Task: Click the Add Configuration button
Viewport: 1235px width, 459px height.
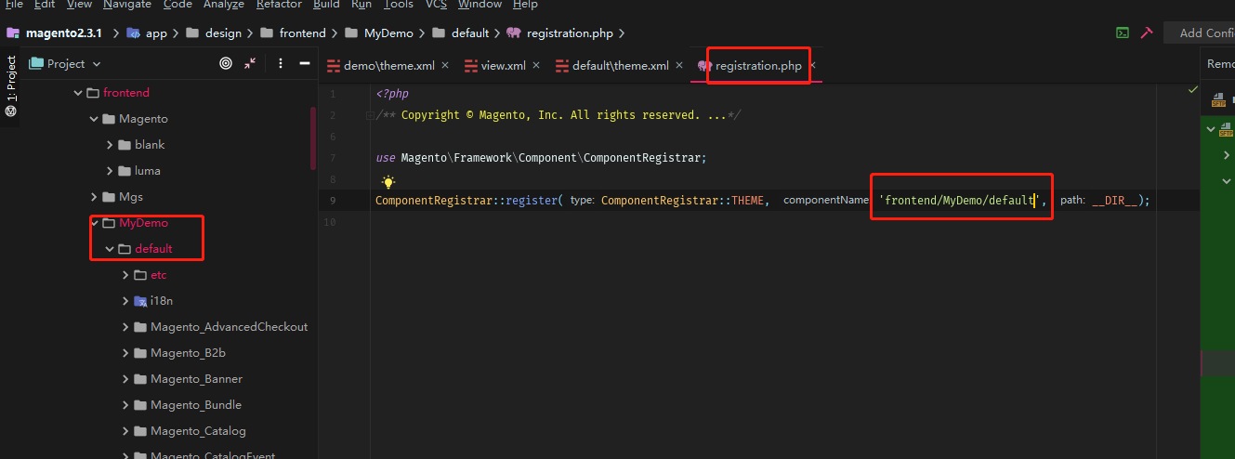Action: 1205,33
